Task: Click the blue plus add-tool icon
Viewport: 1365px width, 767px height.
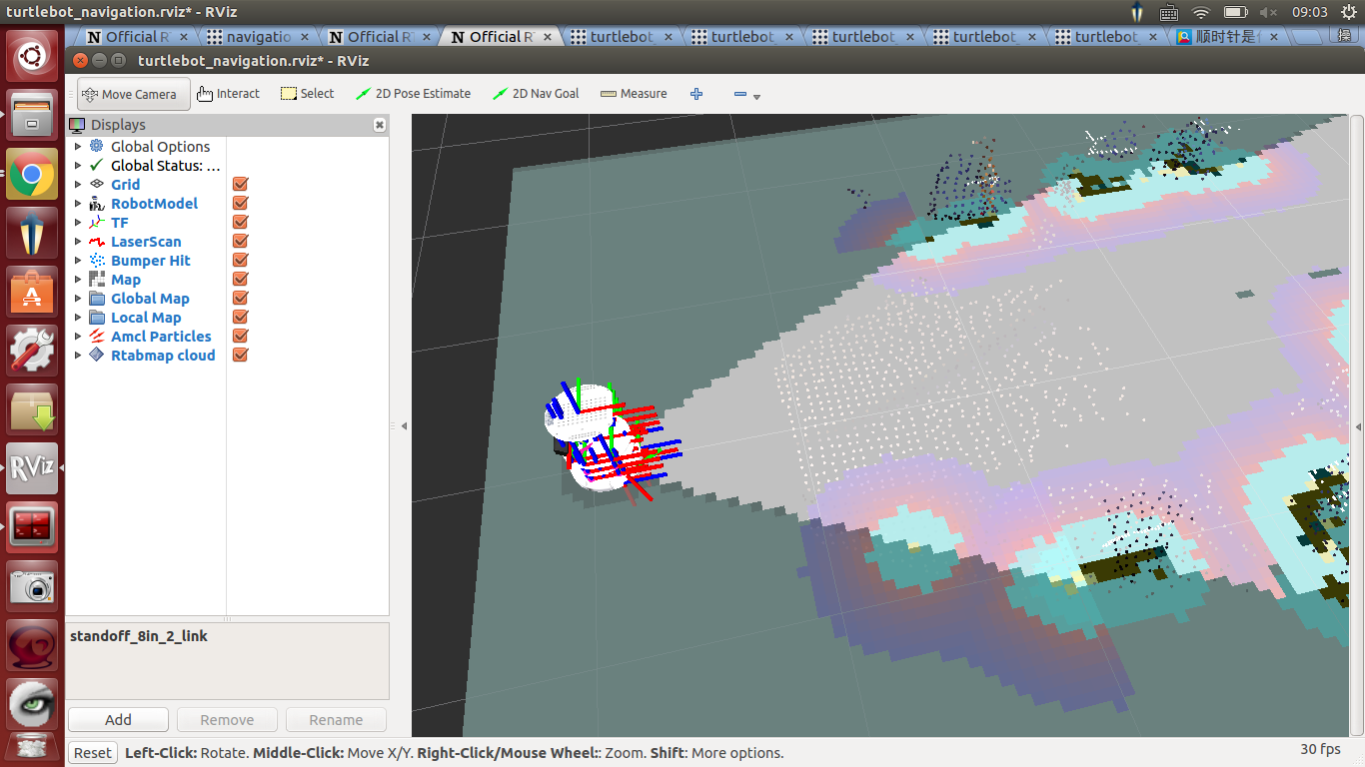Action: 696,94
